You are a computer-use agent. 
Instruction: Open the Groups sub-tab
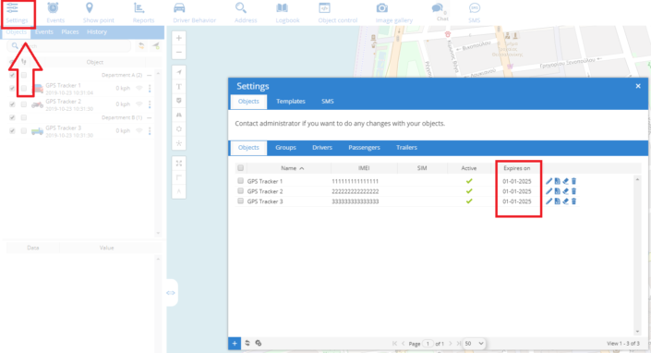(285, 148)
